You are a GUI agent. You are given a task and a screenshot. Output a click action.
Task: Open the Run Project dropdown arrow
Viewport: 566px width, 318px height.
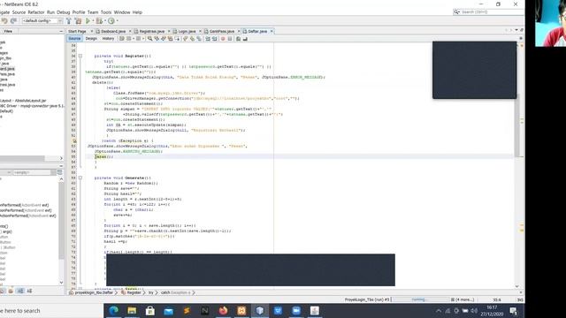[x=93, y=21]
